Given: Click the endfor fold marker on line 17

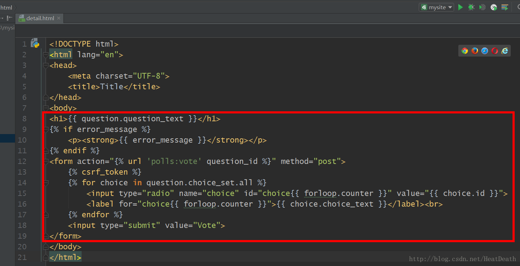Looking at the screenshot, I should pyautogui.click(x=45, y=215).
